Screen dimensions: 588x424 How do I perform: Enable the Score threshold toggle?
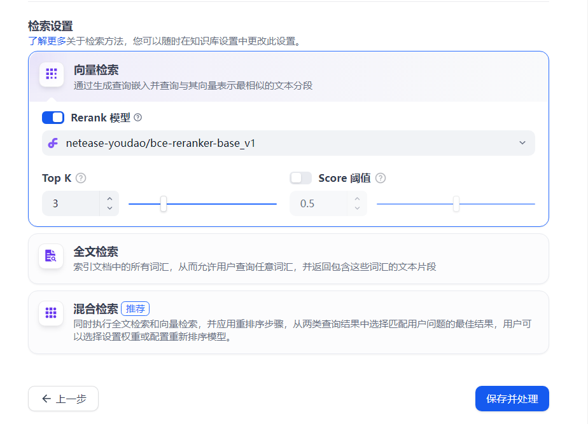coord(300,178)
